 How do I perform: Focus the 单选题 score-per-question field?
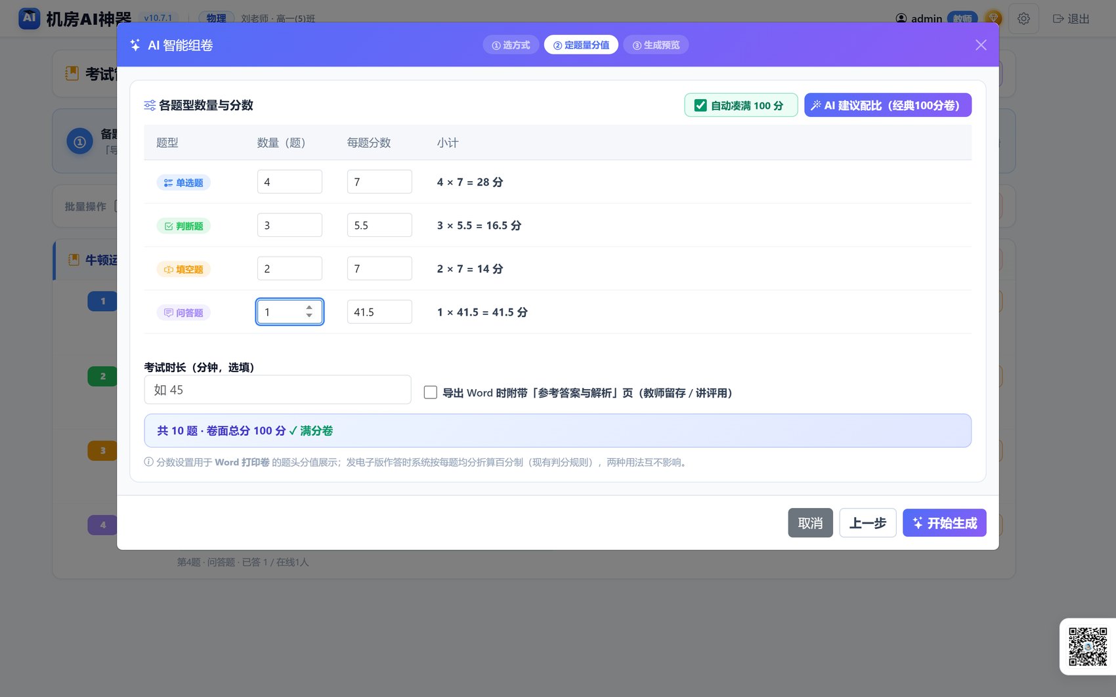[x=379, y=182]
